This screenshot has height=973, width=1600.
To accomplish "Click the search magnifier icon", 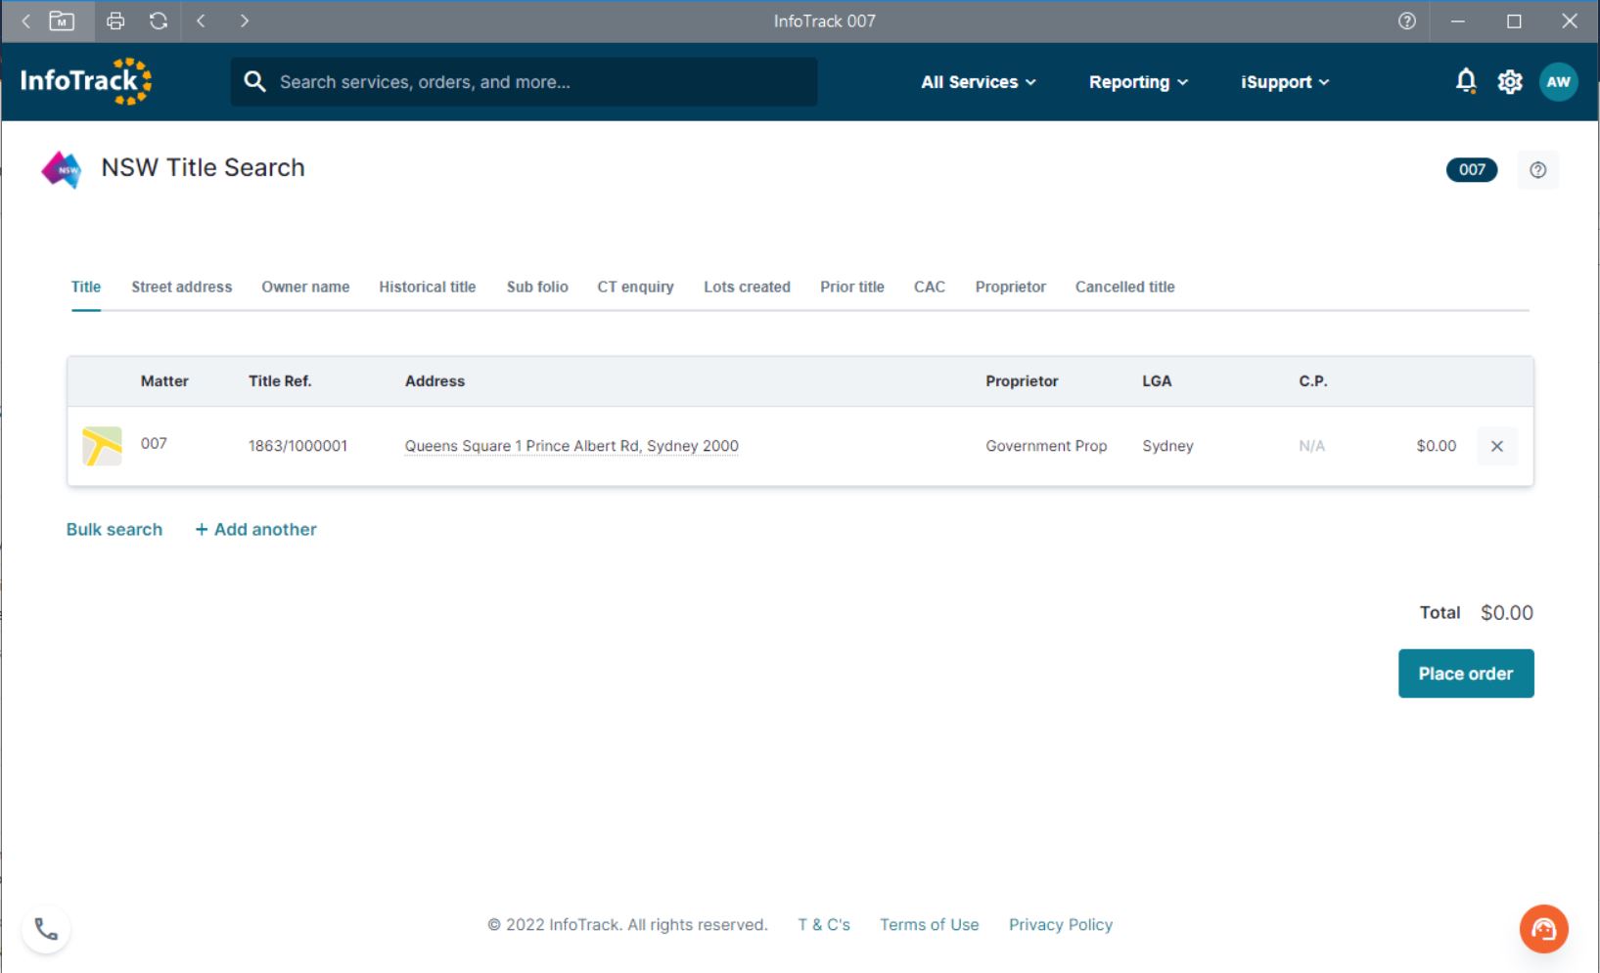I will 254,81.
